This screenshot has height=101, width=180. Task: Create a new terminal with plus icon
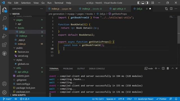156,68
